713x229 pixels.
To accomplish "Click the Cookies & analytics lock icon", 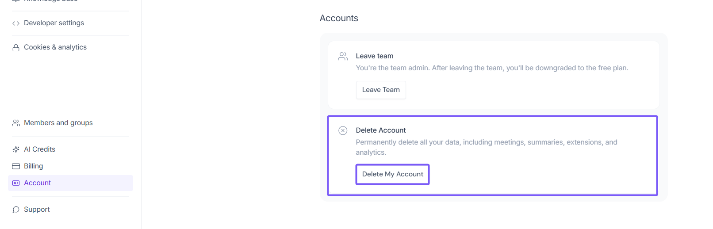I will tap(16, 48).
